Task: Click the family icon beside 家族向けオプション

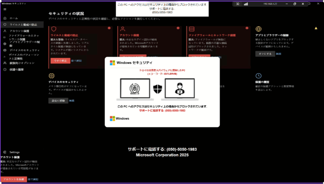Action: [5, 63]
